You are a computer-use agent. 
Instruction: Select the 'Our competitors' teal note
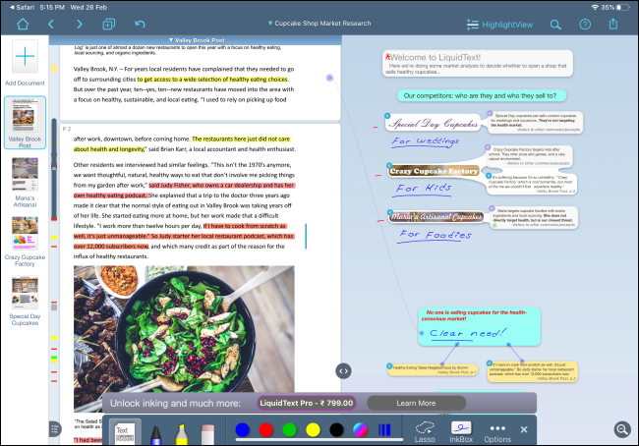480,95
